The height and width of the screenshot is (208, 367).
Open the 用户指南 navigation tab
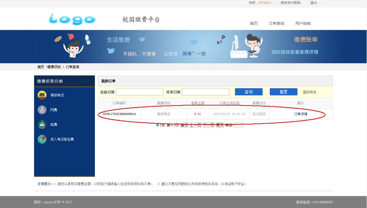pos(303,23)
